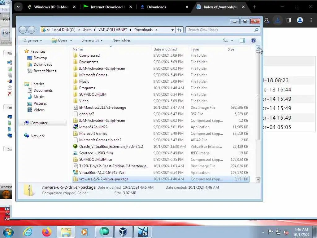Switch to the Internet Download browser tab
Screen dimensions: 317x238
[x=107, y=7]
